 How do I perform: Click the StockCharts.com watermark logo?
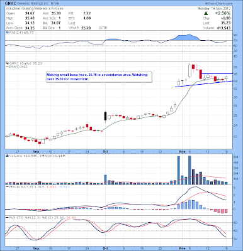(x=218, y=3)
